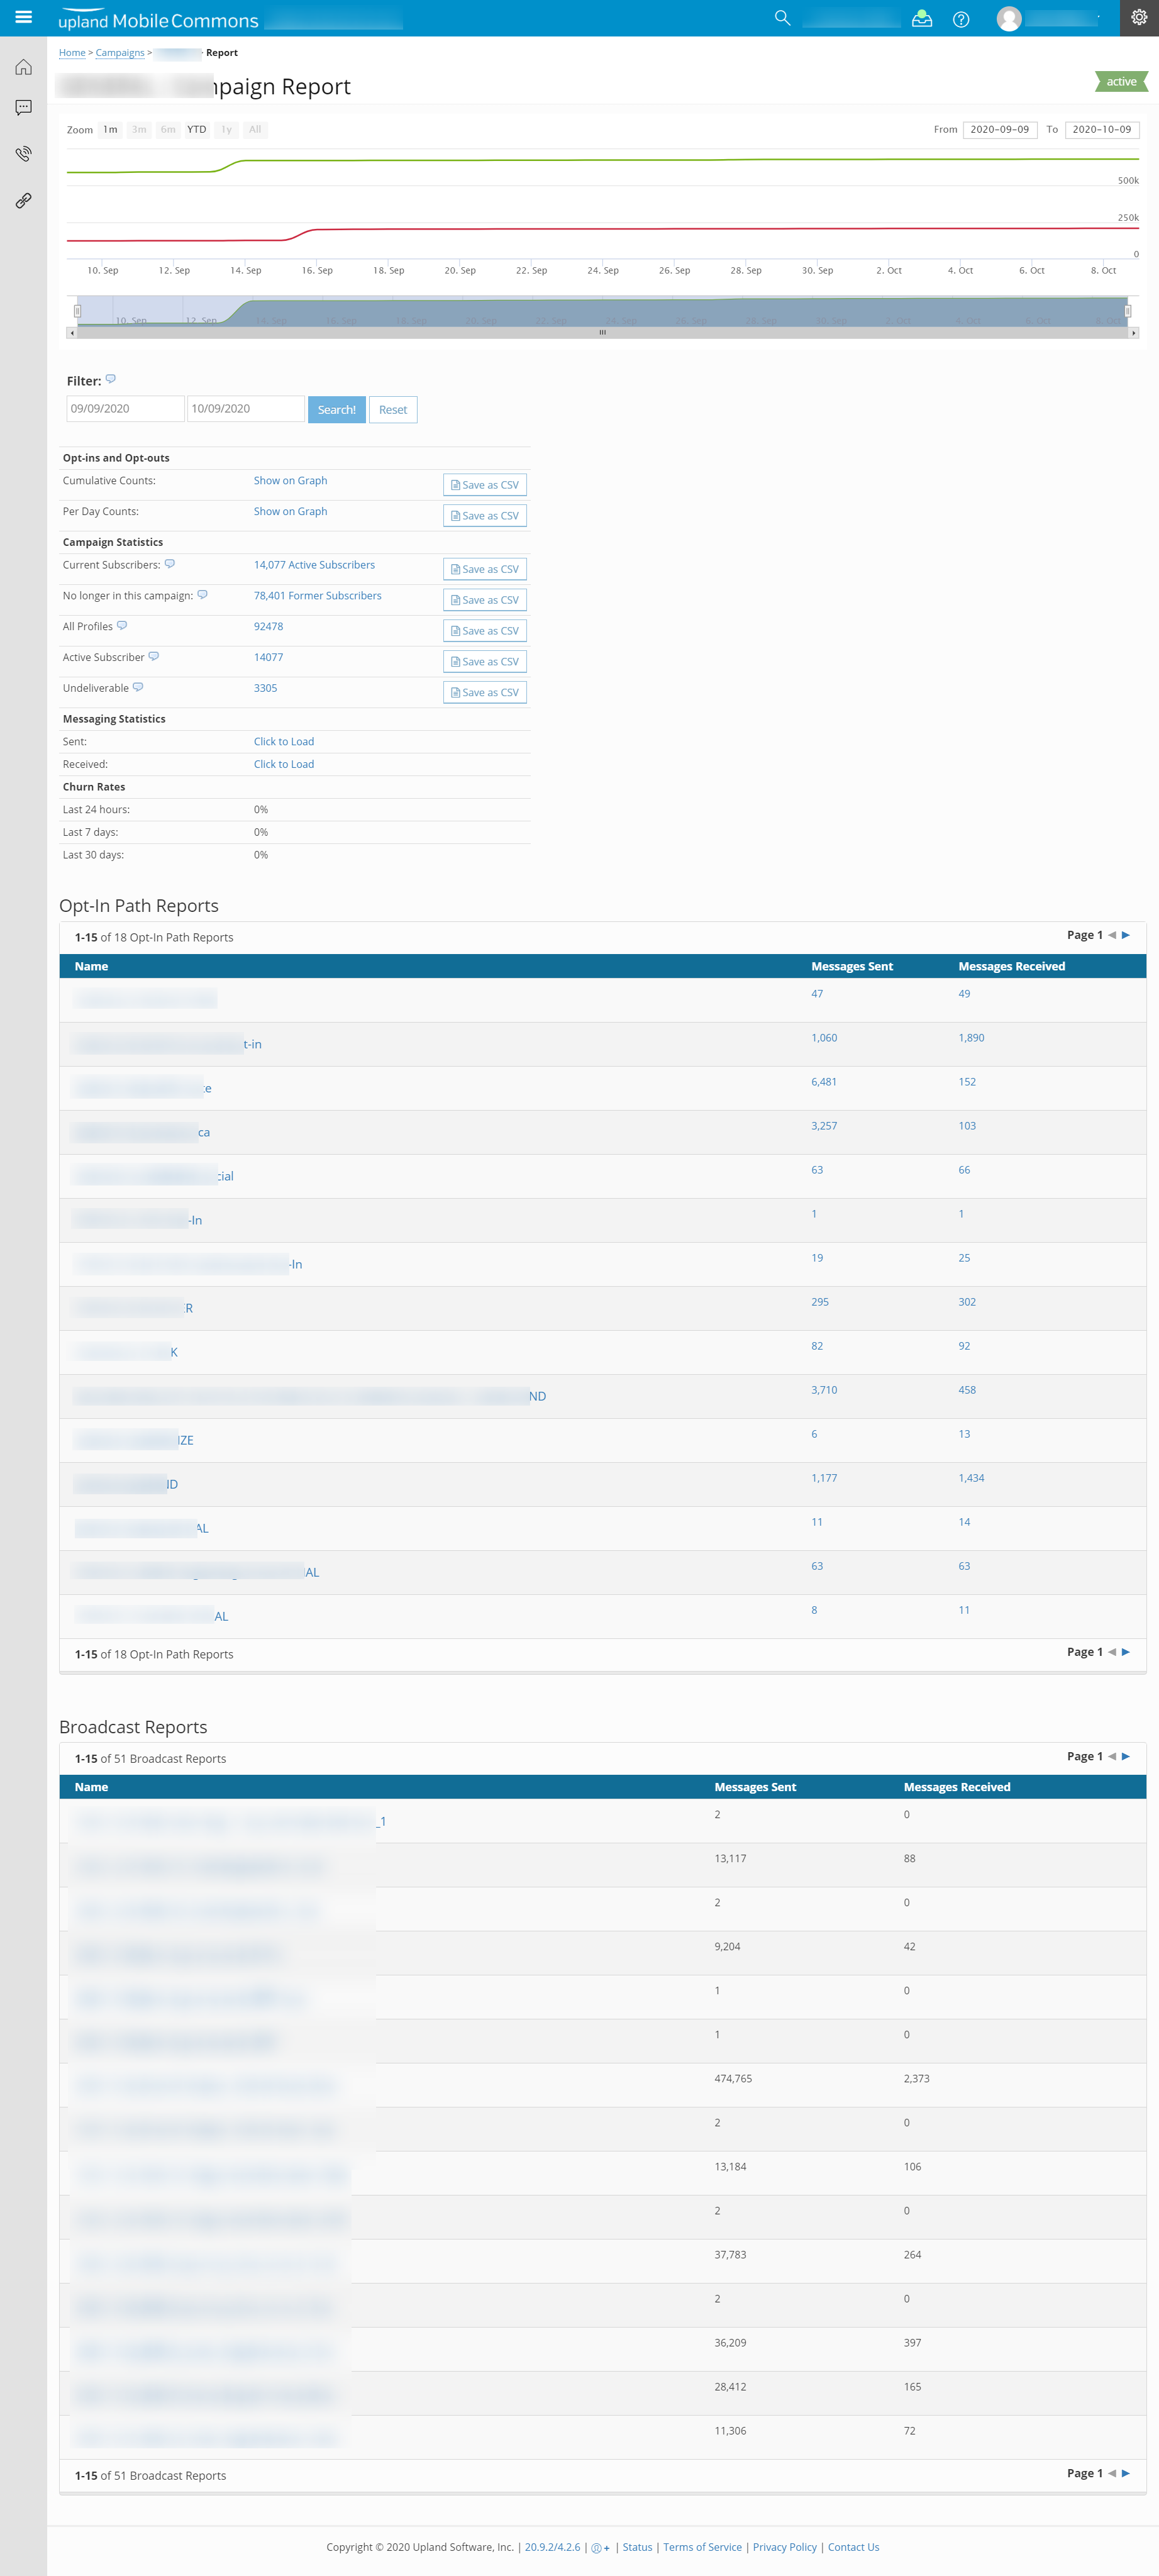
Task: Open Contact Us footer link
Action: (x=853, y=2547)
